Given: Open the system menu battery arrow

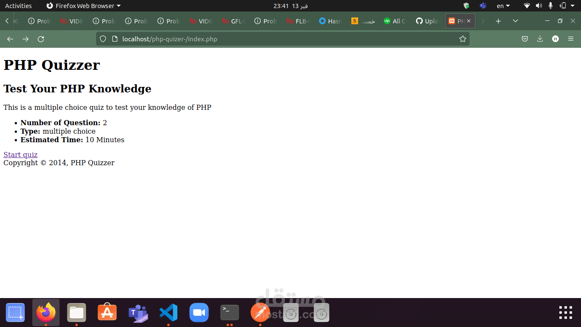Looking at the screenshot, I should [572, 6].
